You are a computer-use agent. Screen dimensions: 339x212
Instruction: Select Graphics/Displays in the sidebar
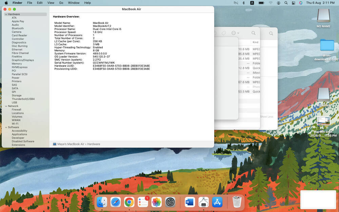[23, 60]
